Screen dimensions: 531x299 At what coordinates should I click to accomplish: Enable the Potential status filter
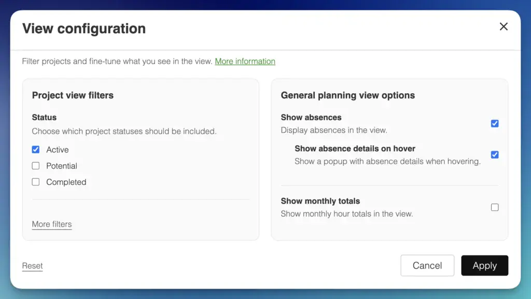tap(36, 166)
